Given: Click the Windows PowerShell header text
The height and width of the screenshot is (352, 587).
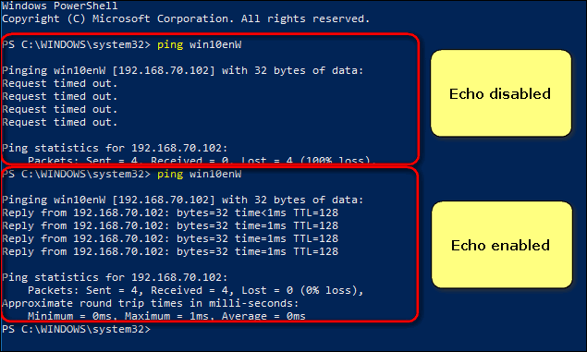Looking at the screenshot, I should 60,6.
